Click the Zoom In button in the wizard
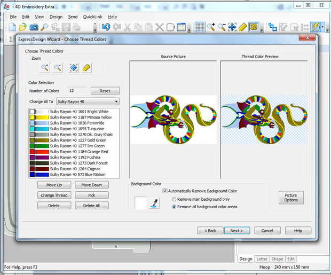Viewport: 331px width, 275px height. click(x=44, y=68)
